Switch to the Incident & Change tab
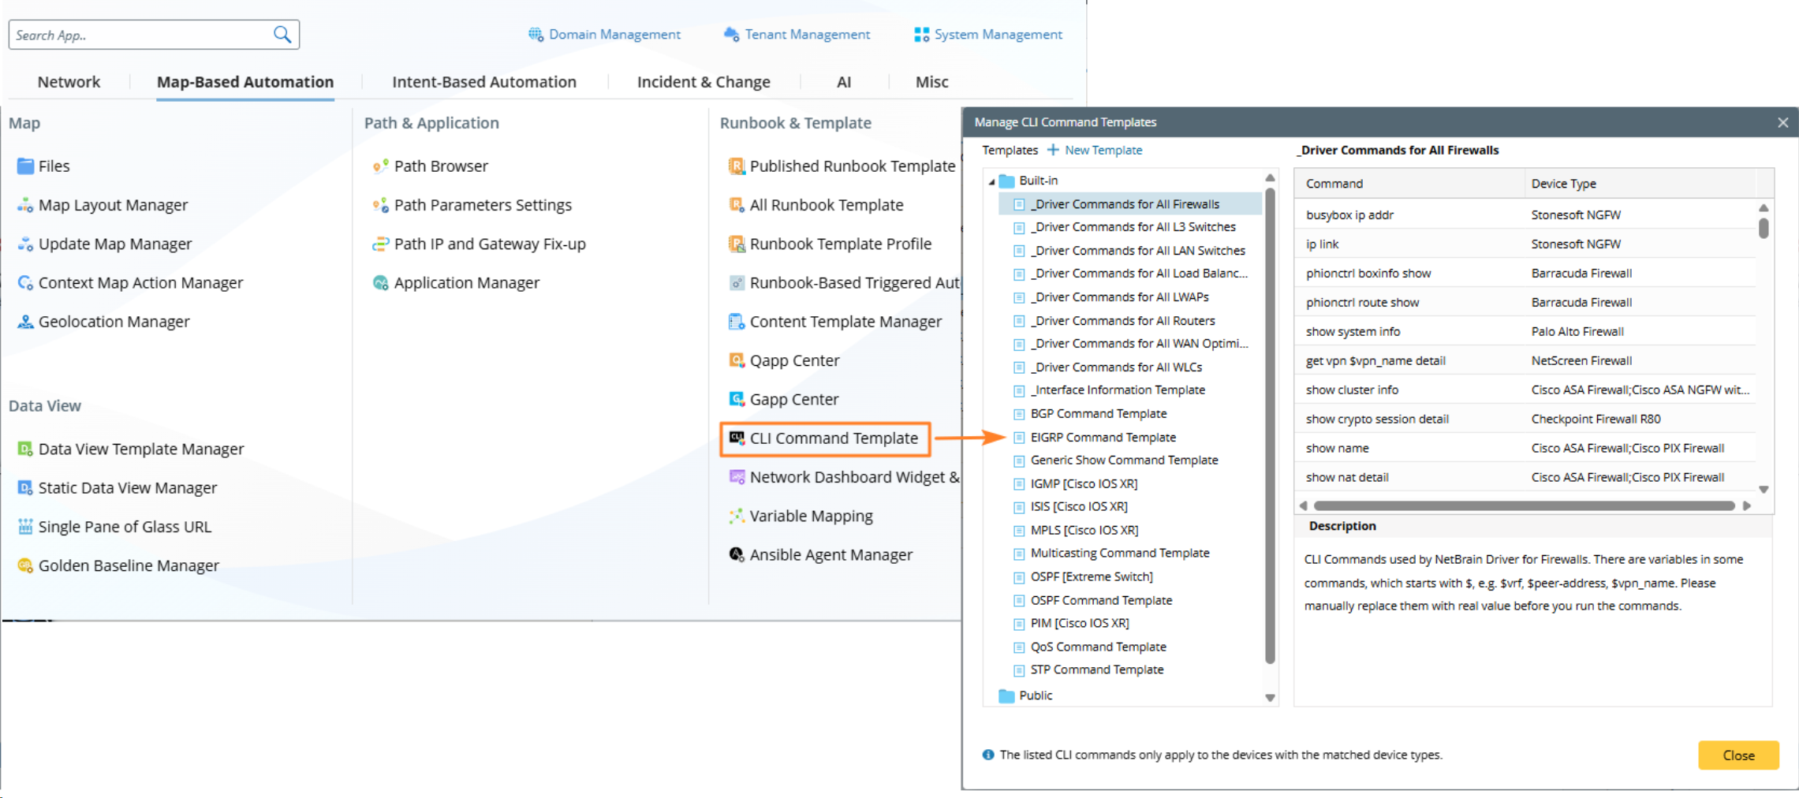 [x=703, y=82]
